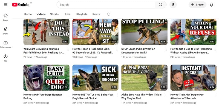Click '11K views • 2 months ago' text

pos(134,103)
